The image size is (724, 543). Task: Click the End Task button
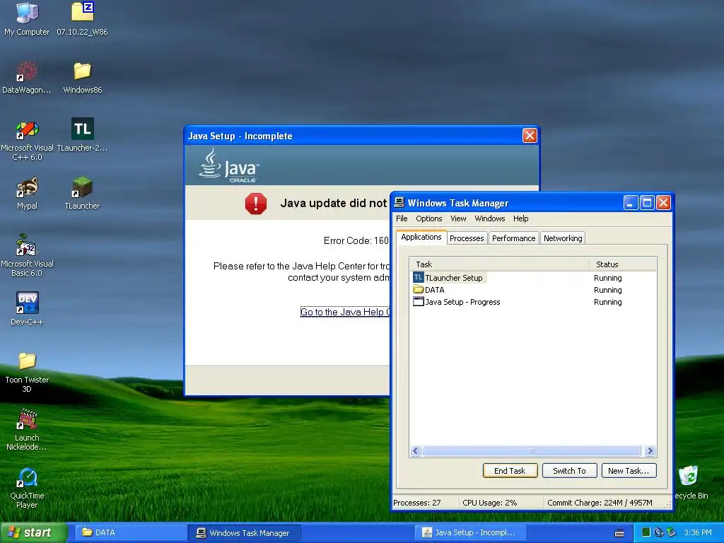(x=510, y=470)
